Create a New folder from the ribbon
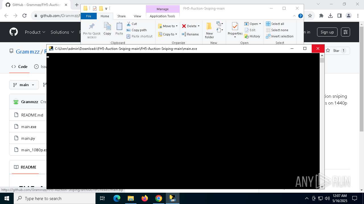Screen dimensions: 364x204 point(209,31)
